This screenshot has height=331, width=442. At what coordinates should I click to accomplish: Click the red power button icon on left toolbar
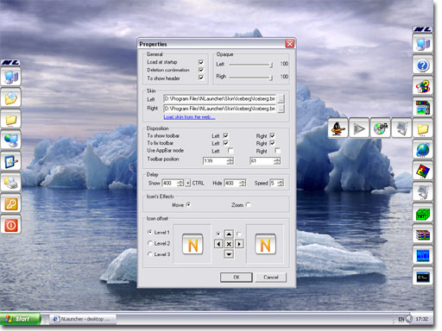pyautogui.click(x=11, y=225)
